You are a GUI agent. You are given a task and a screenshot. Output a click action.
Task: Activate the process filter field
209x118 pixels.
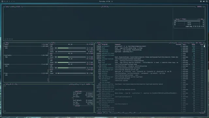tap(104, 43)
